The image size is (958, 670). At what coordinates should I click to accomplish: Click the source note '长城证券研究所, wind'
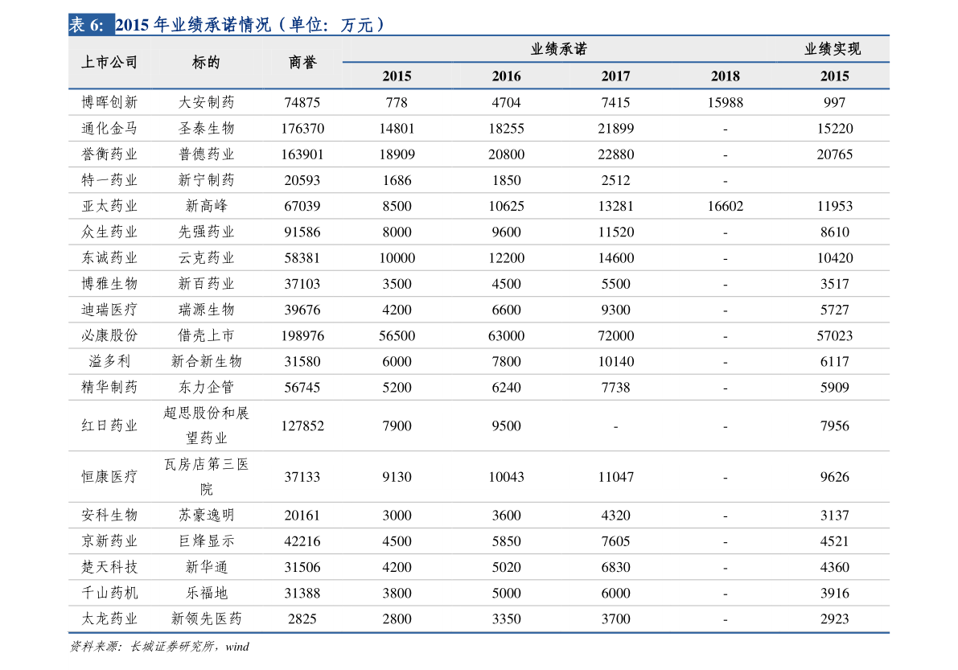(x=189, y=646)
